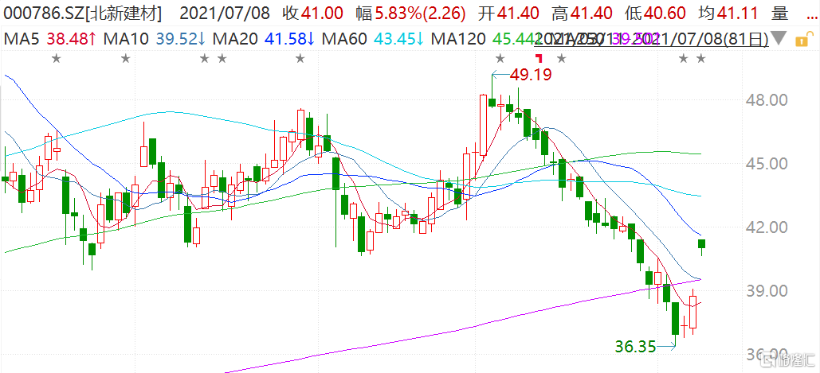Click the star marker beside the red flag
This screenshot has width=820, height=373.
point(561,58)
